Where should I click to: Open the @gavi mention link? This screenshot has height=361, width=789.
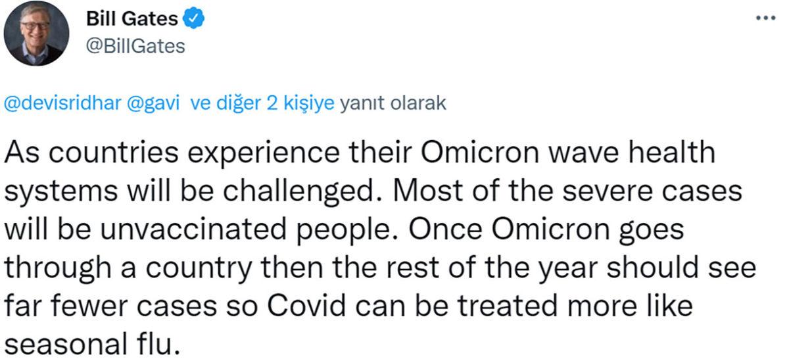[157, 103]
